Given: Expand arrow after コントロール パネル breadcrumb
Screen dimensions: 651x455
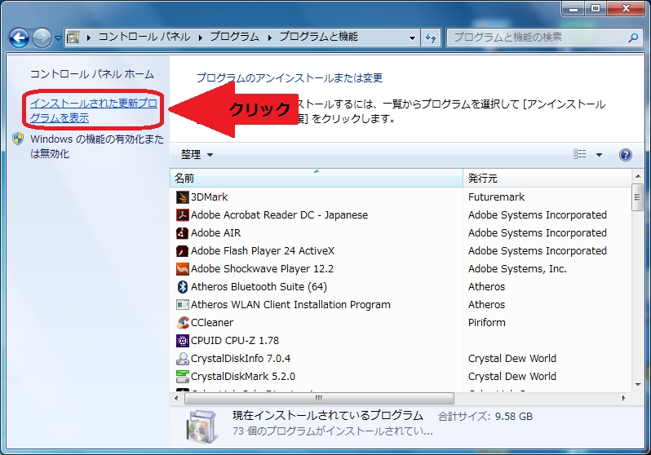Looking at the screenshot, I should (x=200, y=38).
